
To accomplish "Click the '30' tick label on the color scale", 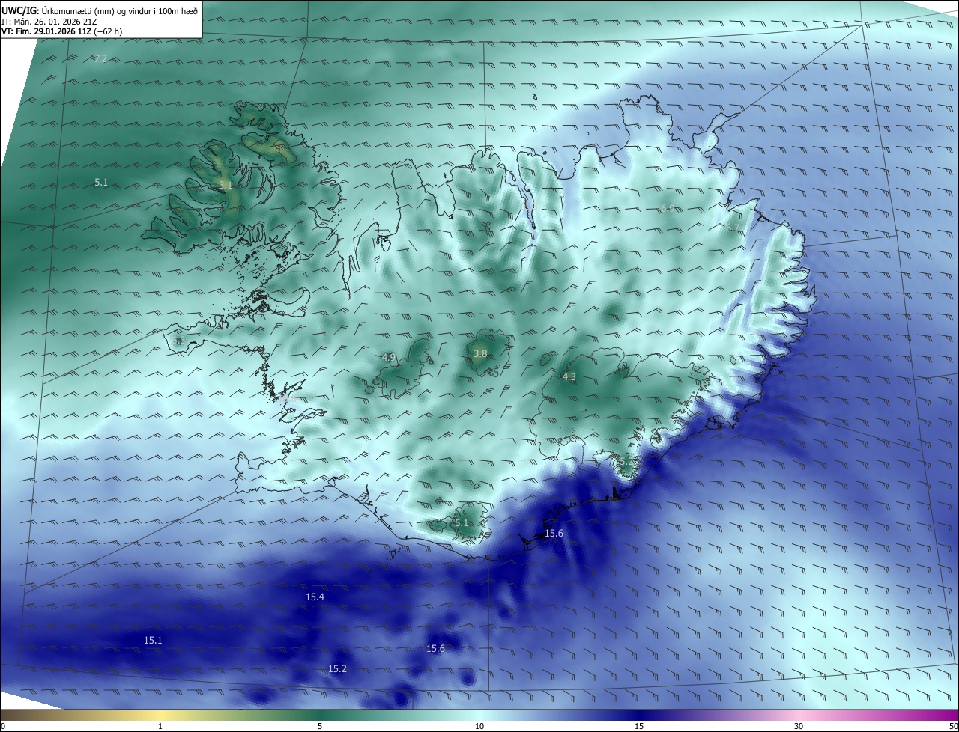I will tap(799, 726).
